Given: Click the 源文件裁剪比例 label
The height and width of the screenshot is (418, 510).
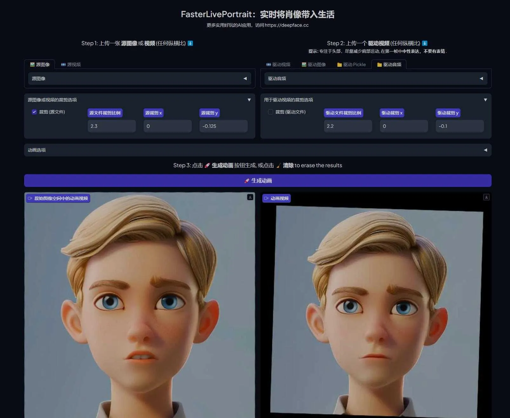Looking at the screenshot, I should [105, 113].
